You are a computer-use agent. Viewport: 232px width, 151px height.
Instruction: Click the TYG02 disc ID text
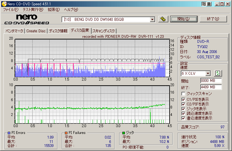tap(202, 47)
